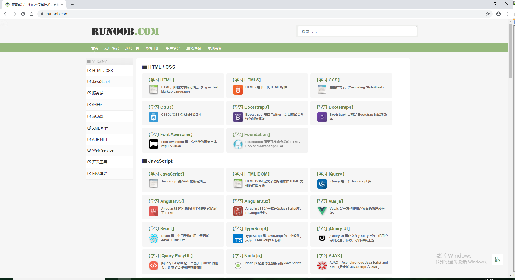
Task: Go to the browser home page
Action: pos(32,14)
